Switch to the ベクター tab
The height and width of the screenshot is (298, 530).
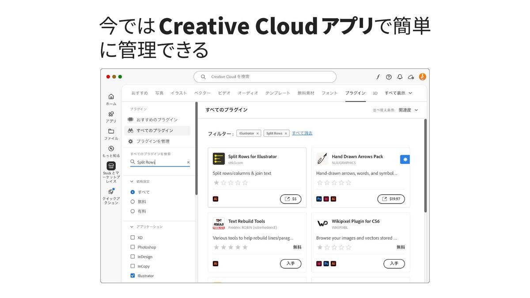click(x=203, y=93)
